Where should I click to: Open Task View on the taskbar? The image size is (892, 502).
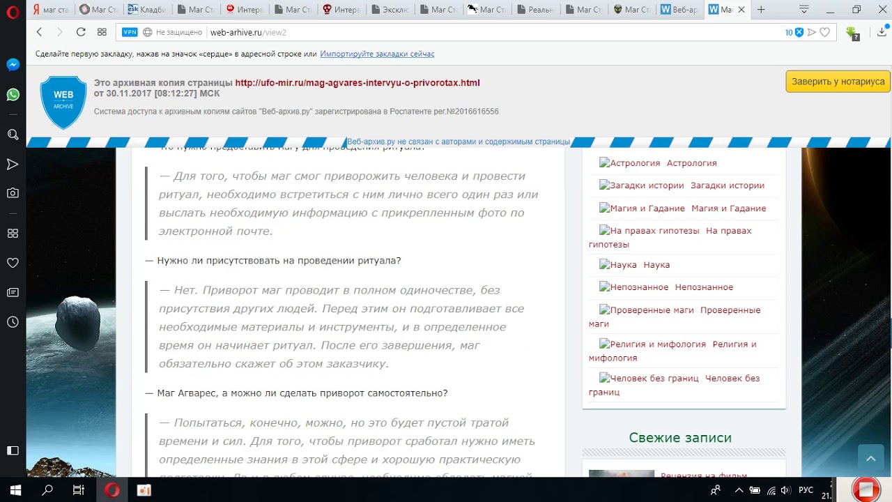click(79, 490)
